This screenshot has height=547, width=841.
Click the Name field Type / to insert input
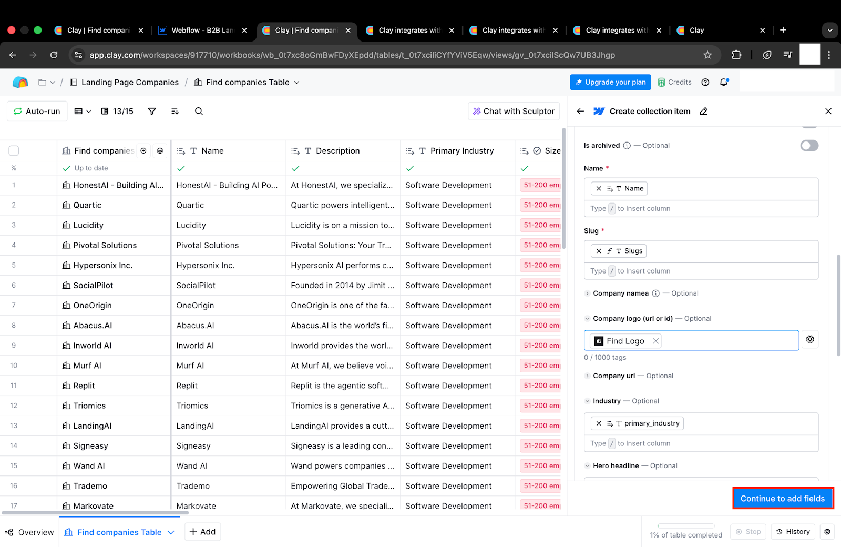(701, 209)
